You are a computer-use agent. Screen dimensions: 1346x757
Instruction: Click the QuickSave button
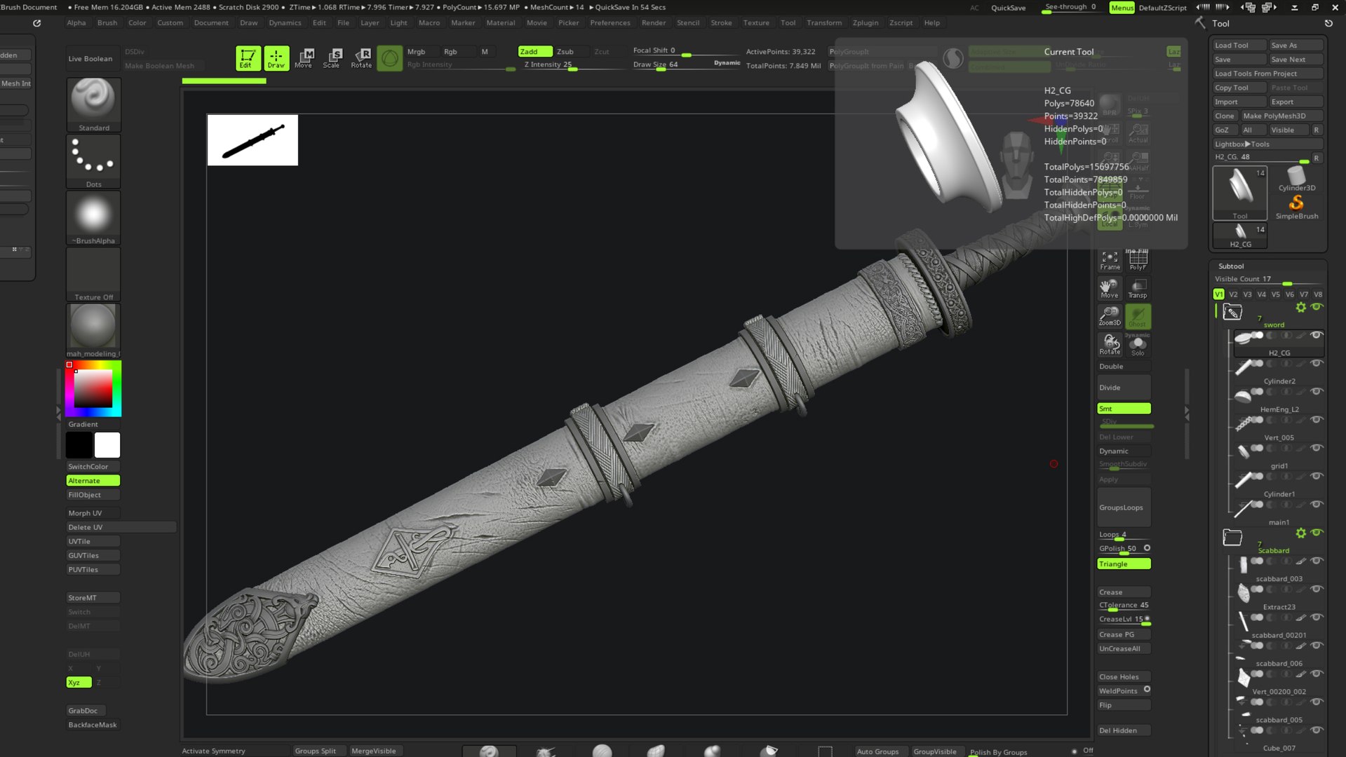tap(1008, 8)
